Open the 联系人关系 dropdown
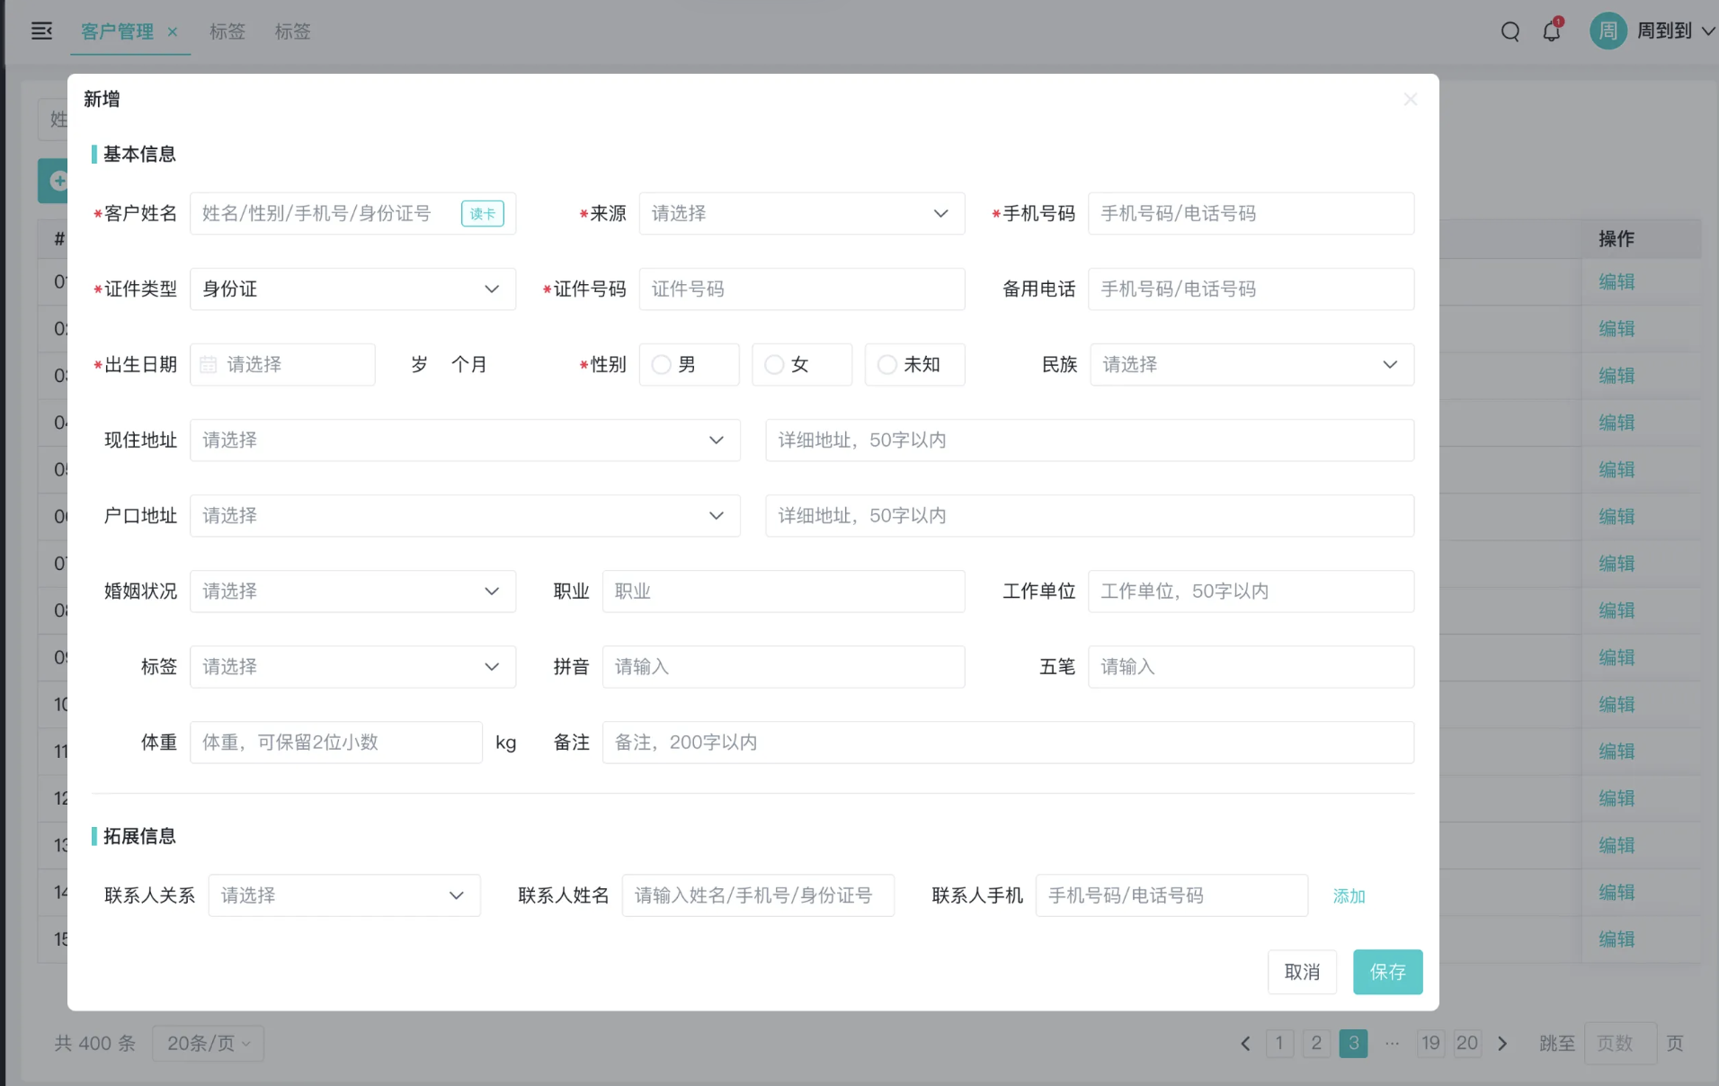Viewport: 1719px width, 1086px height. [x=344, y=895]
